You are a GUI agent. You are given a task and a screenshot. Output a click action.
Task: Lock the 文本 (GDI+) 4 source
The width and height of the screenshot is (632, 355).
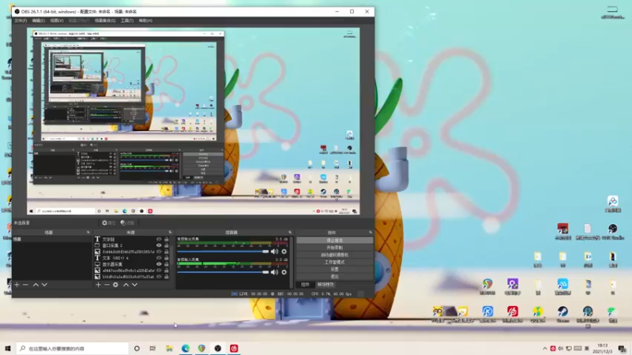tap(167, 258)
